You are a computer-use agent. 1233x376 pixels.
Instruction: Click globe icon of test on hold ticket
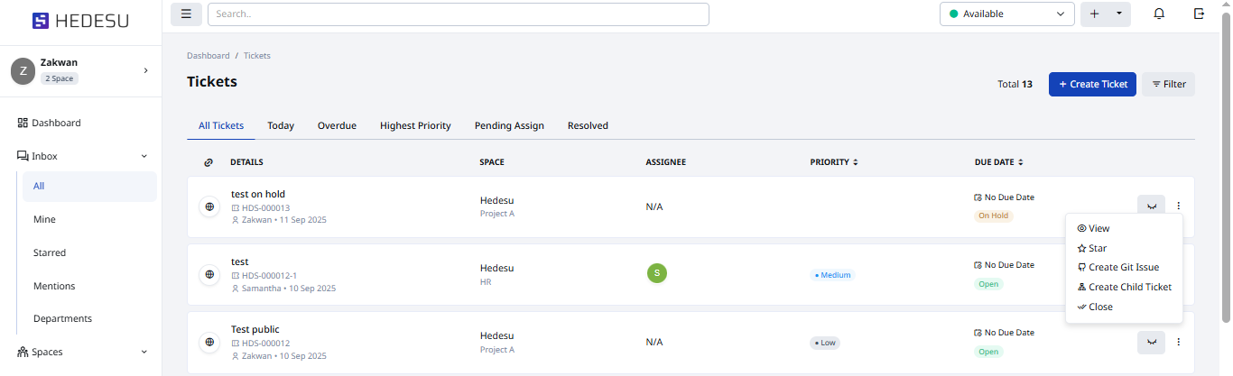pos(209,206)
